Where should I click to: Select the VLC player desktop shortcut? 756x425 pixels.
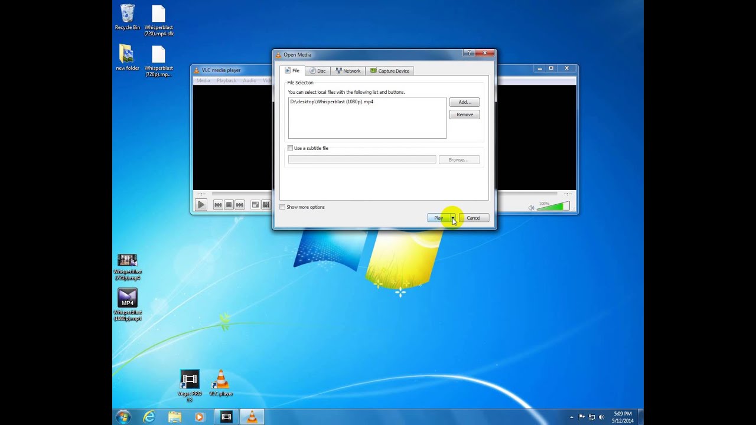pos(221,382)
